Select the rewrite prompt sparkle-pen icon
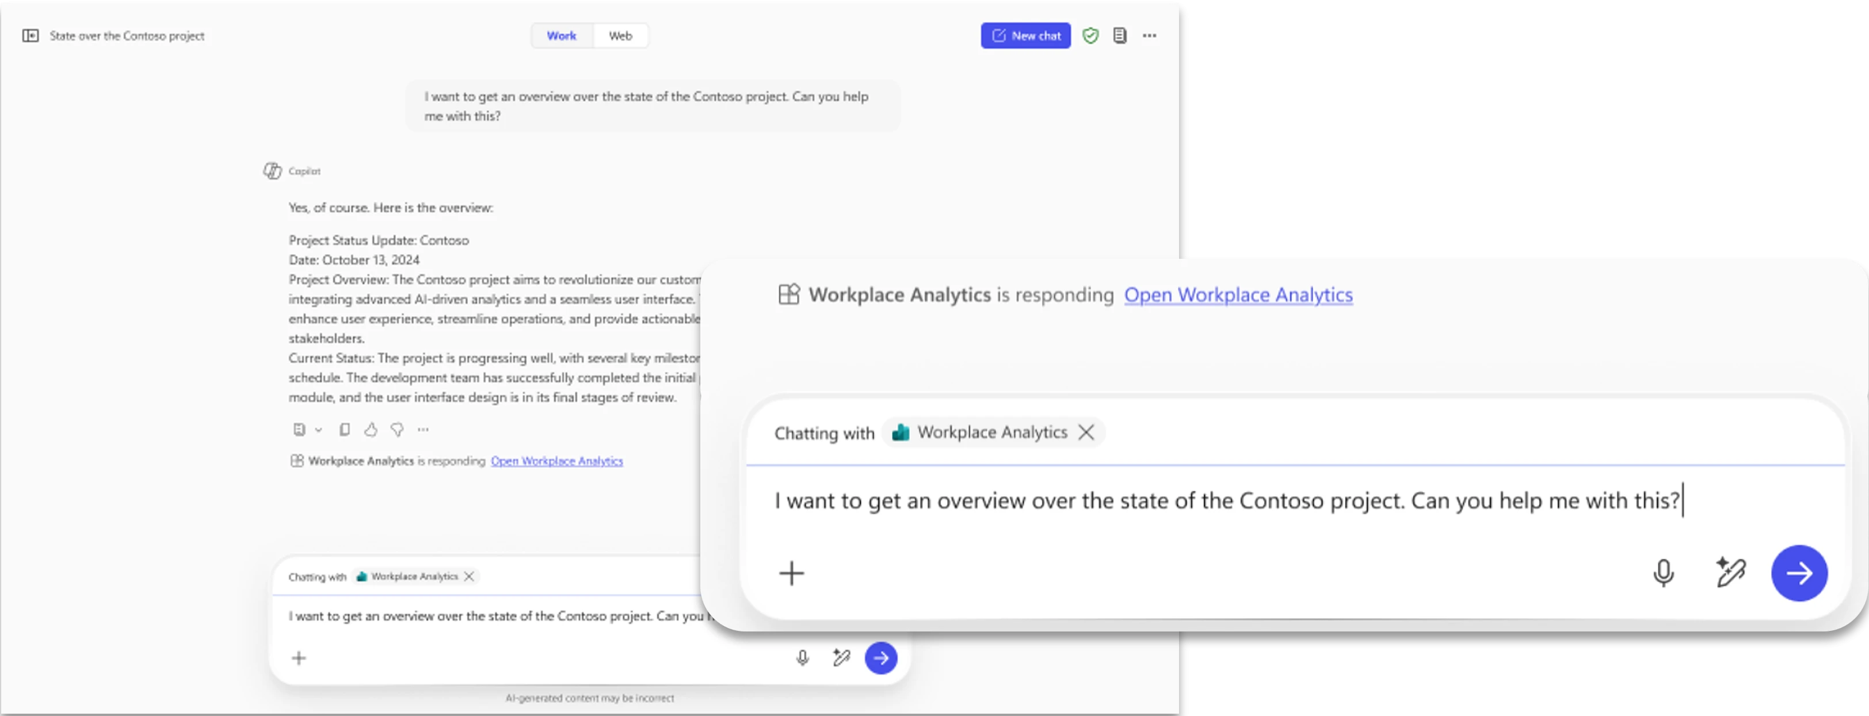The width and height of the screenshot is (1869, 716). click(x=1732, y=573)
